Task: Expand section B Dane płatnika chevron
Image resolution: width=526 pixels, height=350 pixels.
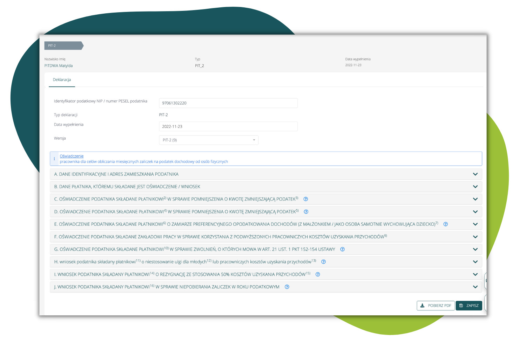Action: pyautogui.click(x=475, y=187)
